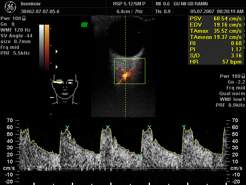
Task: Click the 70 label on the left velocity scale
Action: tap(10, 120)
